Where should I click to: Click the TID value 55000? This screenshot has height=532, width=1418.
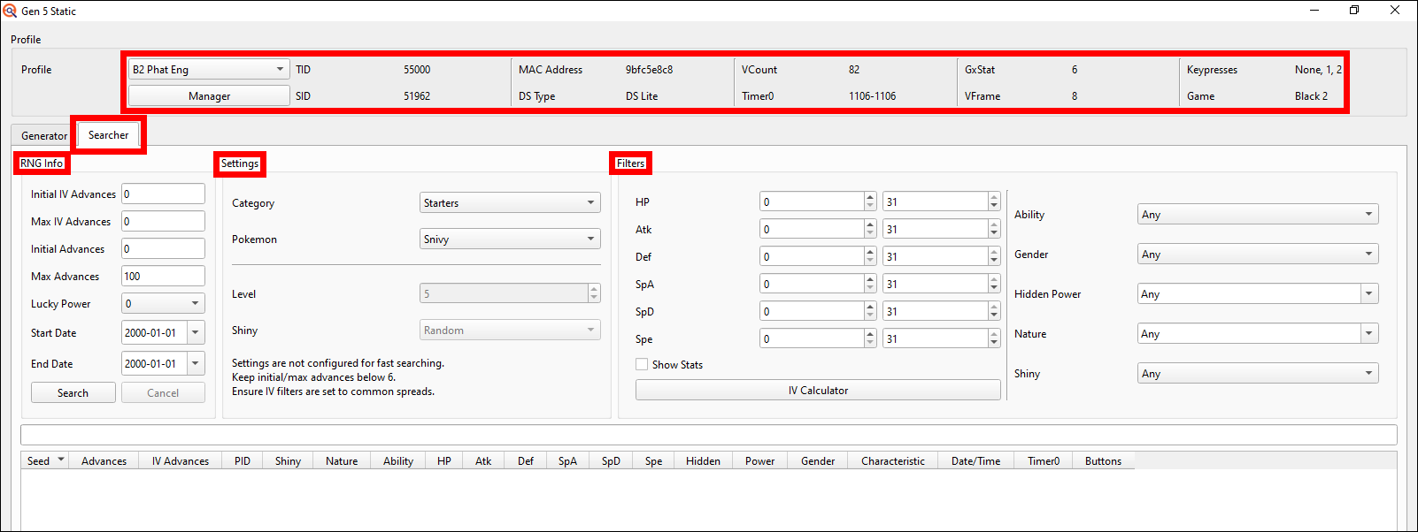[x=417, y=69]
